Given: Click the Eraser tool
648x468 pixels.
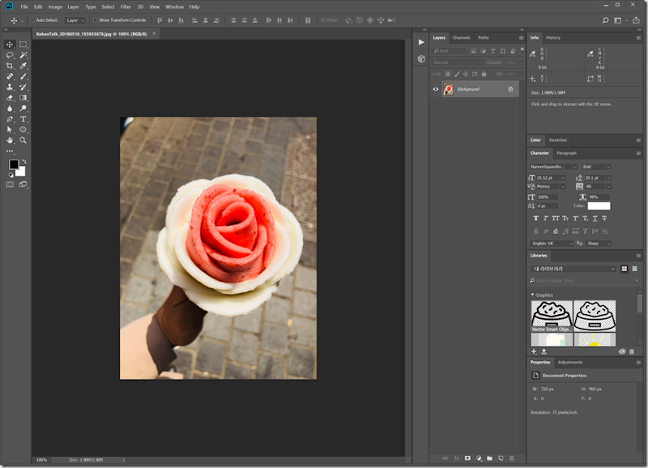Looking at the screenshot, I should 10,97.
